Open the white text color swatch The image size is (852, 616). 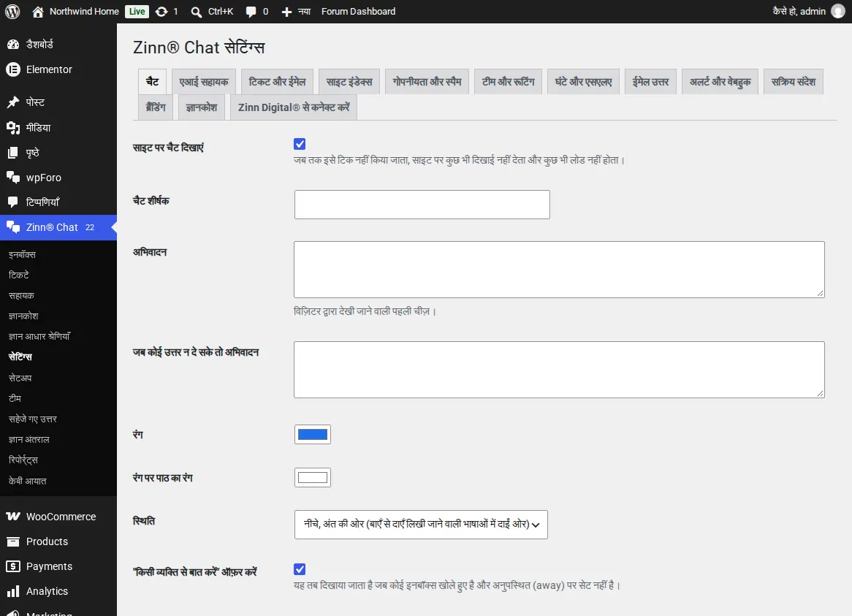click(x=313, y=477)
